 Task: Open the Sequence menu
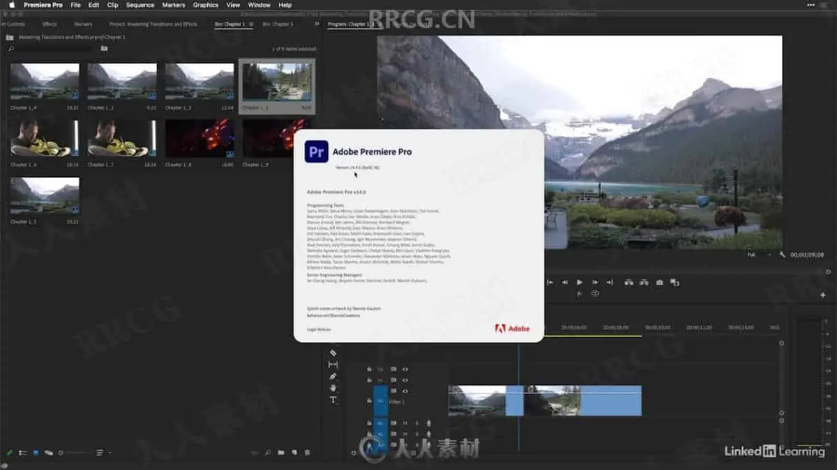(x=140, y=5)
